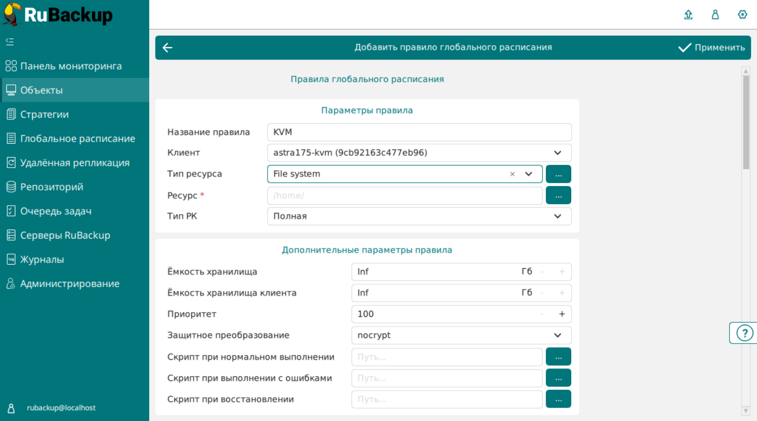Click the back arrow in header
The width and height of the screenshot is (757, 421).
(x=168, y=48)
